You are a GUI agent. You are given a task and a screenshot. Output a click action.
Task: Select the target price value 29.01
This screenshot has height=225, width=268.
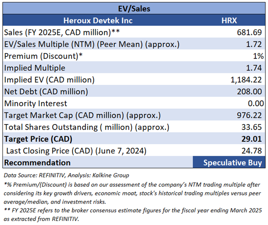[x=252, y=139]
